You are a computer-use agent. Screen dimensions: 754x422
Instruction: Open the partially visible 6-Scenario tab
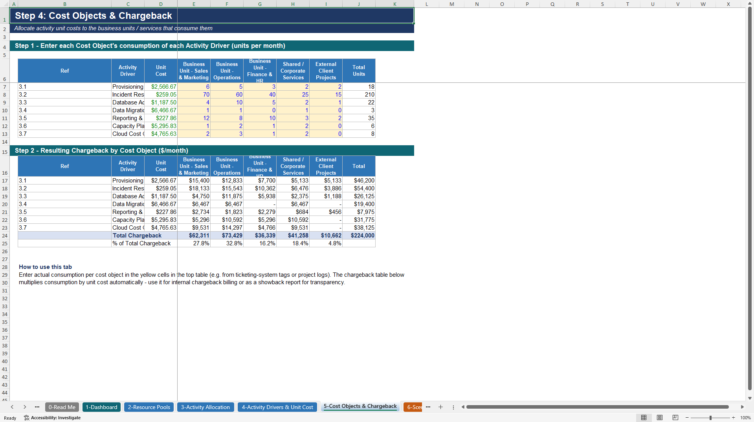coord(413,407)
